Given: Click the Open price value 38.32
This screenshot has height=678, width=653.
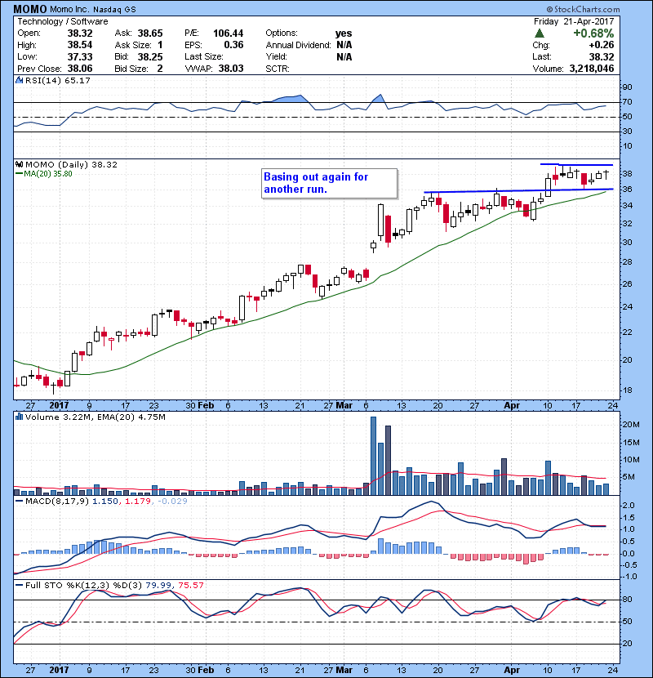Looking at the screenshot, I should [x=80, y=33].
